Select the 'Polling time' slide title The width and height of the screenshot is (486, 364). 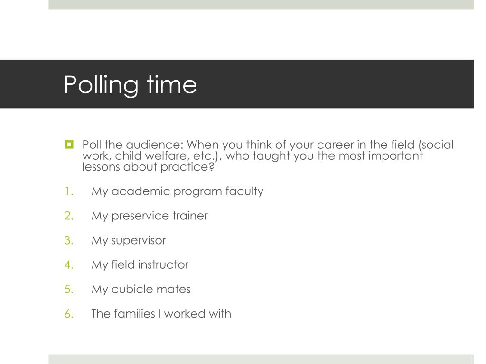pyautogui.click(x=130, y=85)
